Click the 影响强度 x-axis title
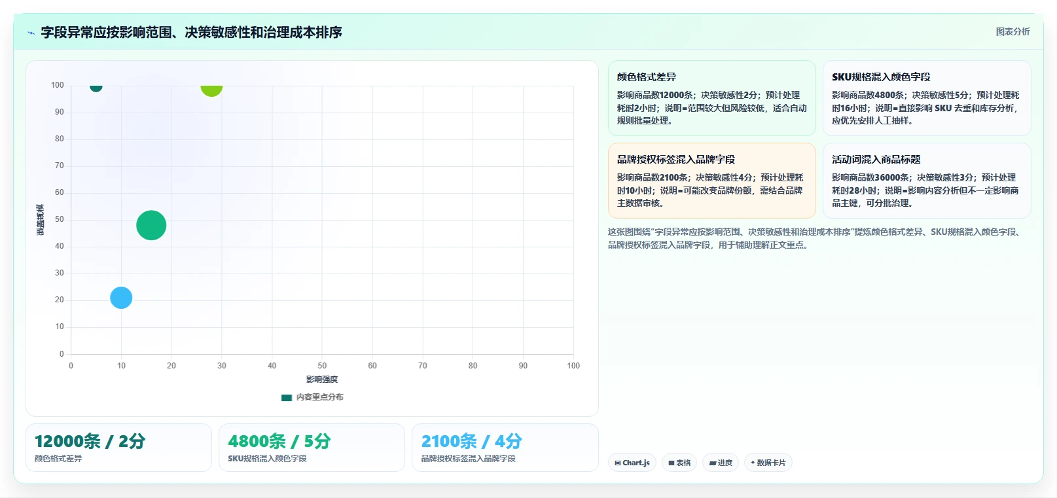 pyautogui.click(x=322, y=380)
